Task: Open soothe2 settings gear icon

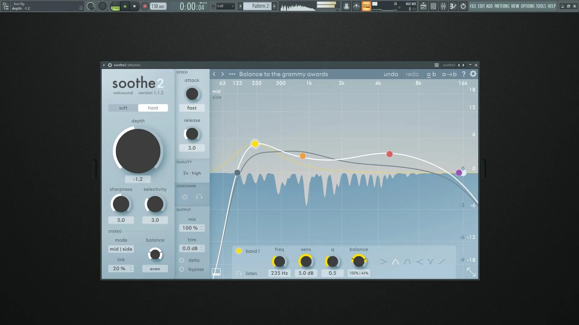Action: [x=473, y=74]
